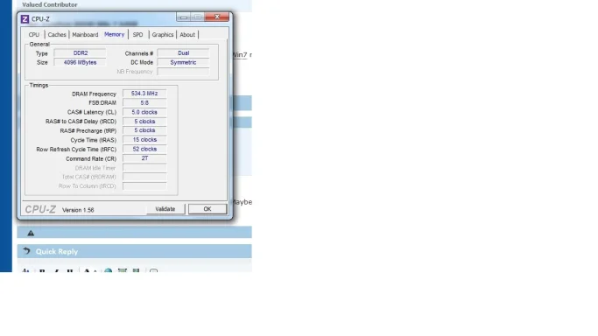
Task: Click the RAS# to CAS# Delay value
Action: tap(144, 122)
